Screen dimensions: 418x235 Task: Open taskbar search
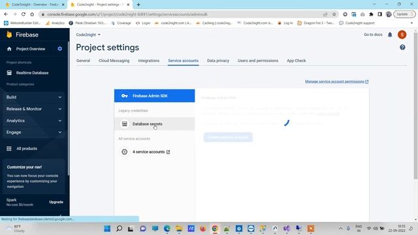coord(119,228)
